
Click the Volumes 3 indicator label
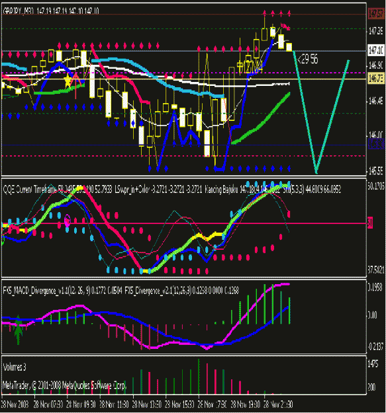(x=15, y=367)
